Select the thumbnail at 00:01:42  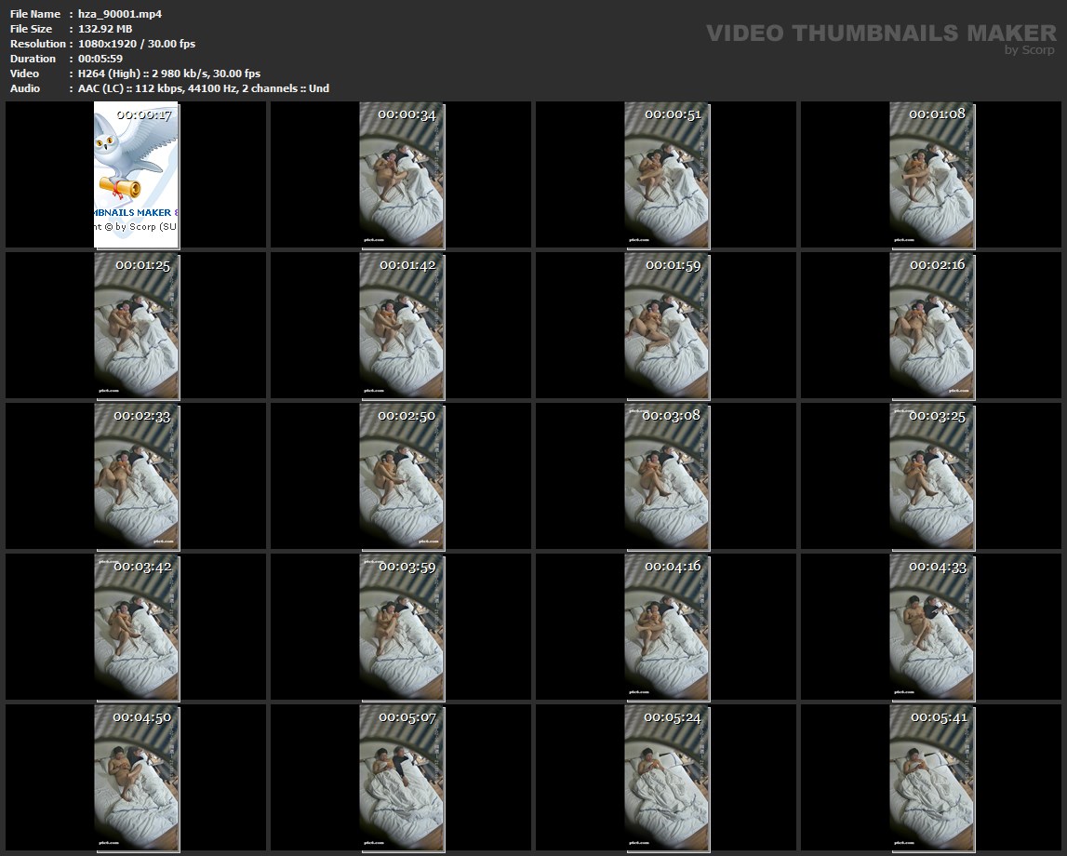pyautogui.click(x=402, y=326)
